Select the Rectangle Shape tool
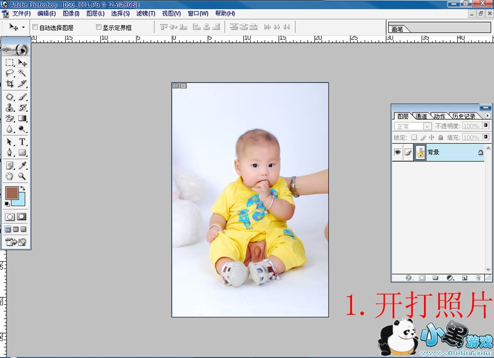Screen dimensions: 494x358 [22, 152]
